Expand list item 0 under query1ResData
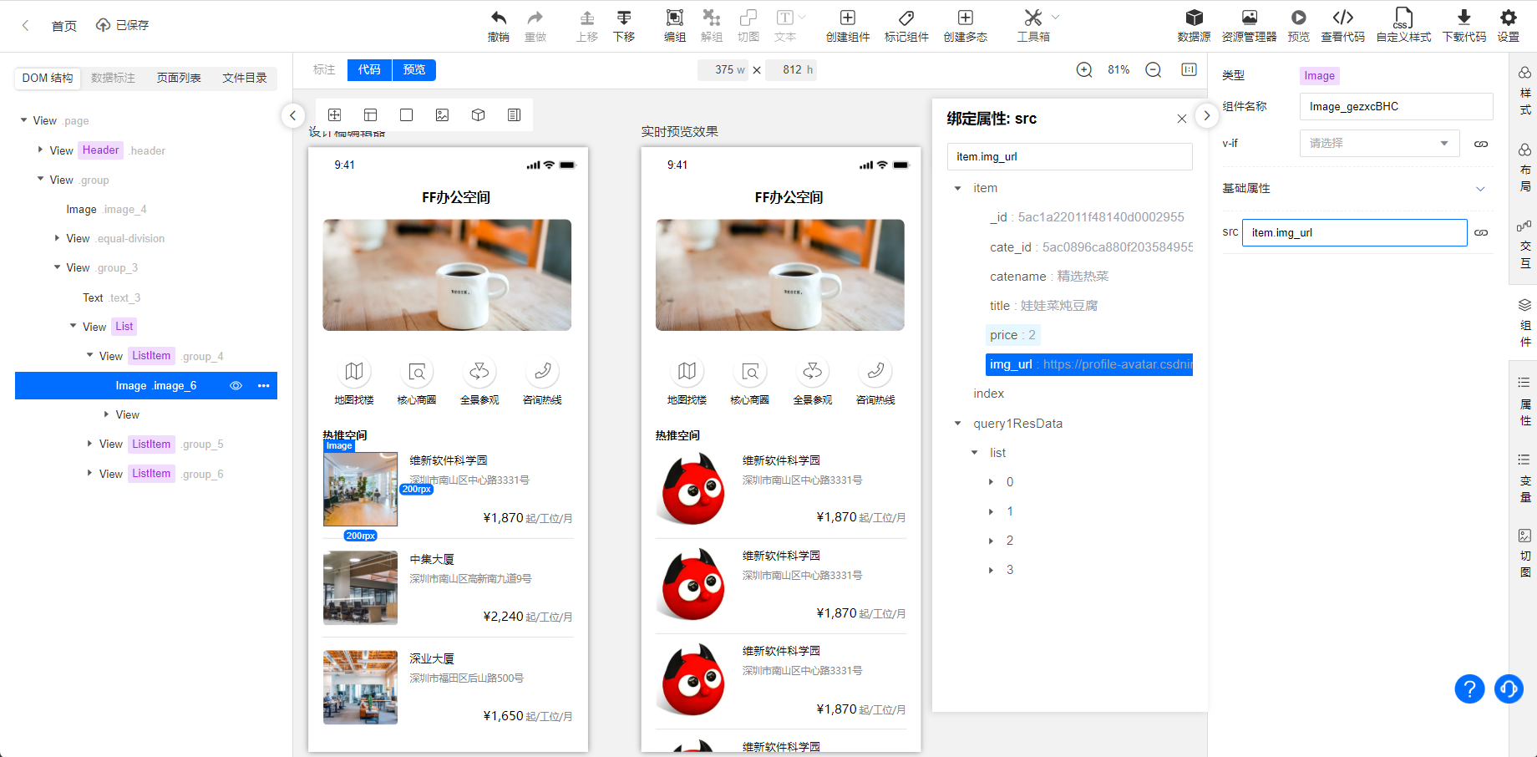 click(x=992, y=482)
